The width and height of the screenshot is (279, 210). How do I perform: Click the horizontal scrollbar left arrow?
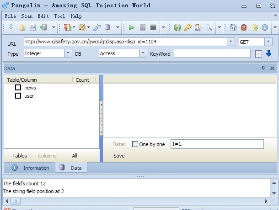[6, 201]
